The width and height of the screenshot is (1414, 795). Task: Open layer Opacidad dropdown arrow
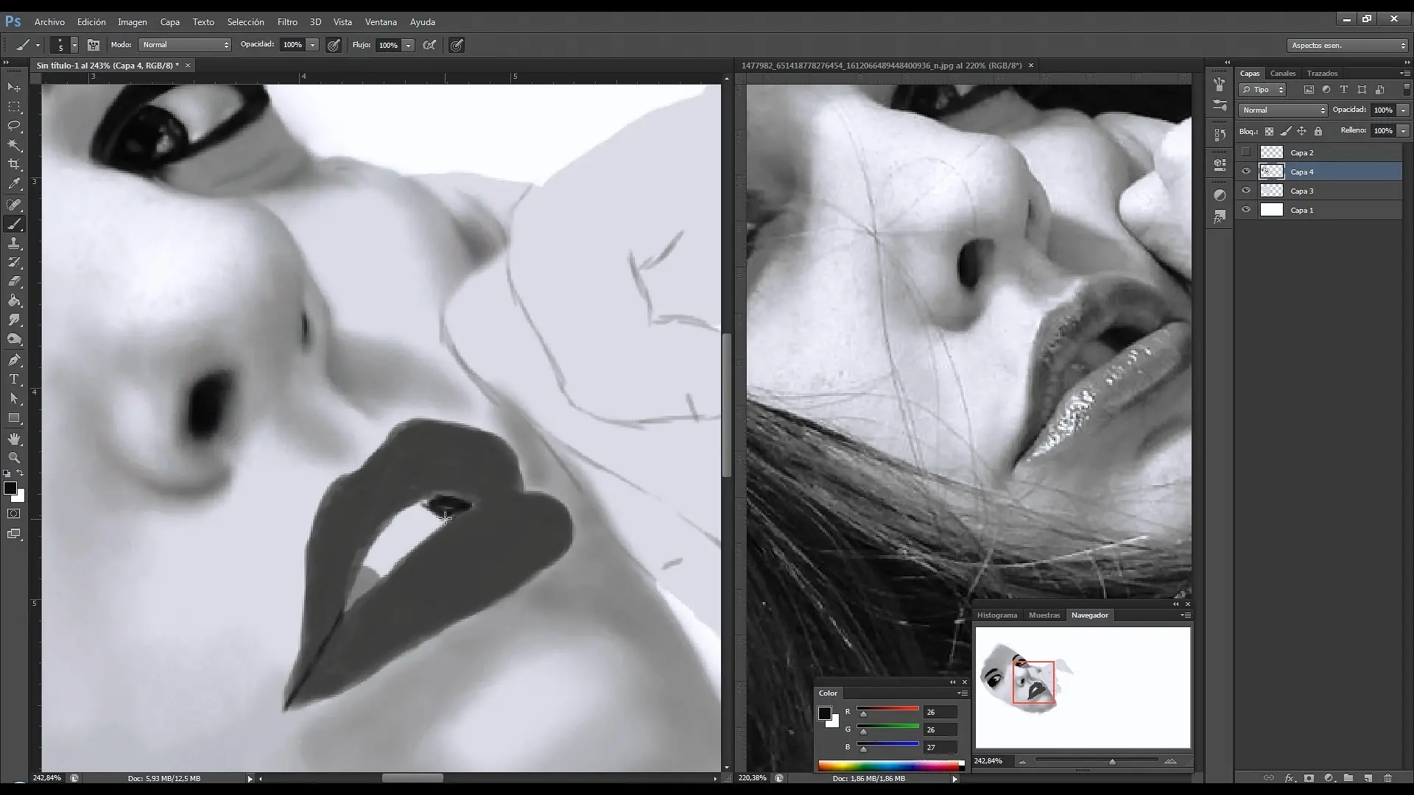point(1403,110)
